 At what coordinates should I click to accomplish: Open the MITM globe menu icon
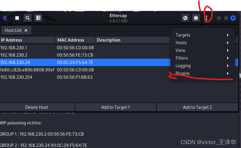(185, 18)
